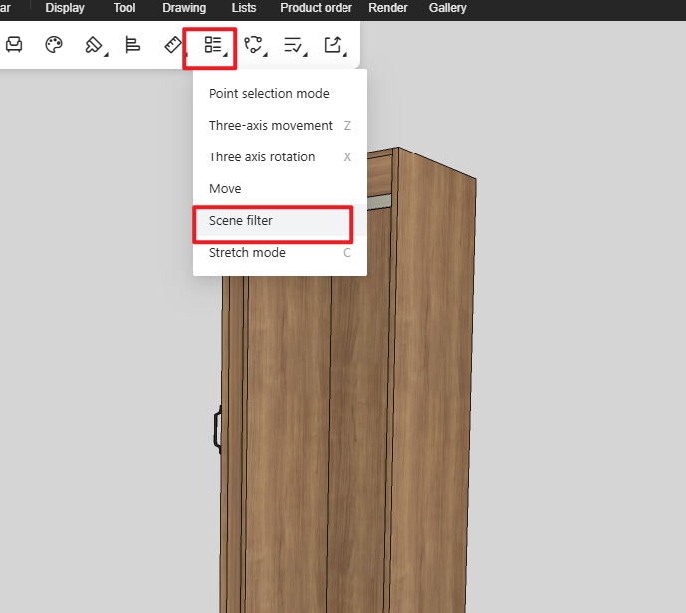Open the Tool menu
The width and height of the screenshot is (686, 613).
[124, 8]
